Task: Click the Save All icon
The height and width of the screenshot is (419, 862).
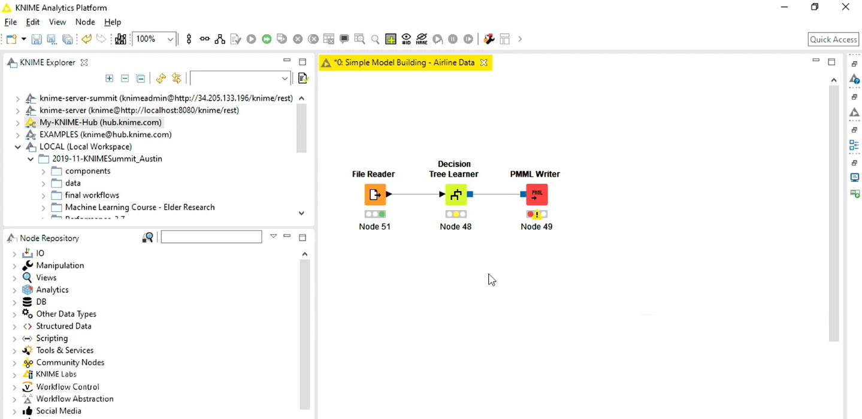Action: coord(68,39)
